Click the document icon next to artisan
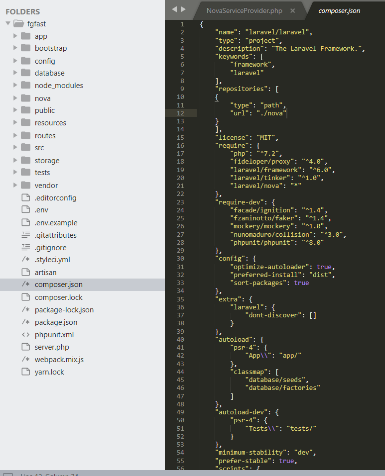 point(27,273)
